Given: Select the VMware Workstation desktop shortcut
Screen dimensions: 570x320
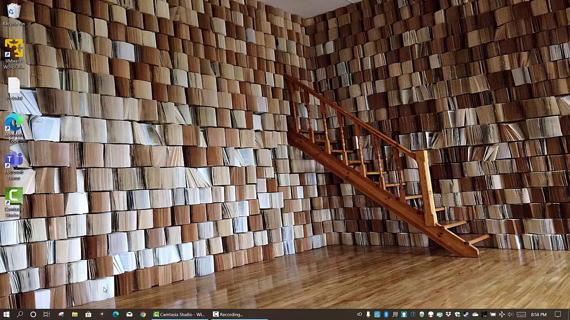Looking at the screenshot, I should [14, 54].
